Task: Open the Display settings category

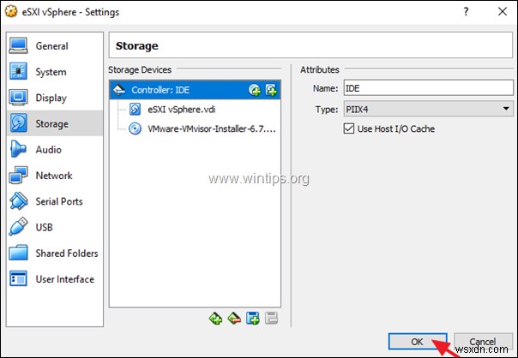Action: click(55, 98)
